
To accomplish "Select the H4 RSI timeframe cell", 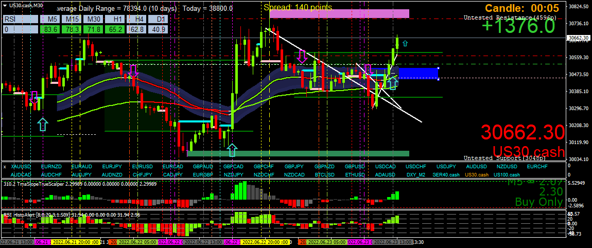I will tap(136, 19).
